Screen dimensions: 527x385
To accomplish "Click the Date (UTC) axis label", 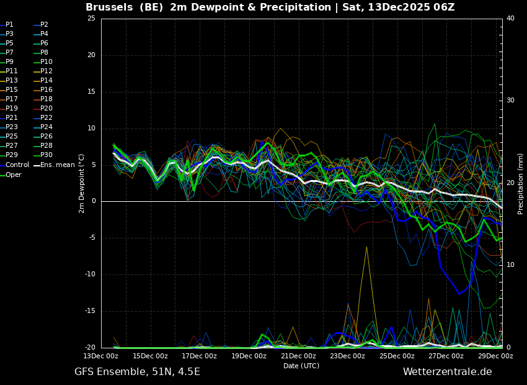I will (301, 366).
